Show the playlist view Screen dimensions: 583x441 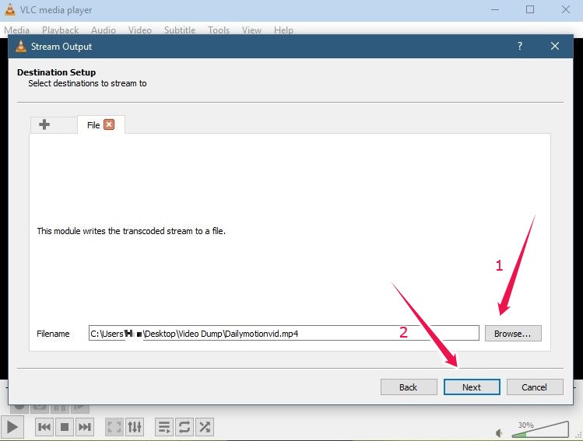pyautogui.click(x=164, y=427)
